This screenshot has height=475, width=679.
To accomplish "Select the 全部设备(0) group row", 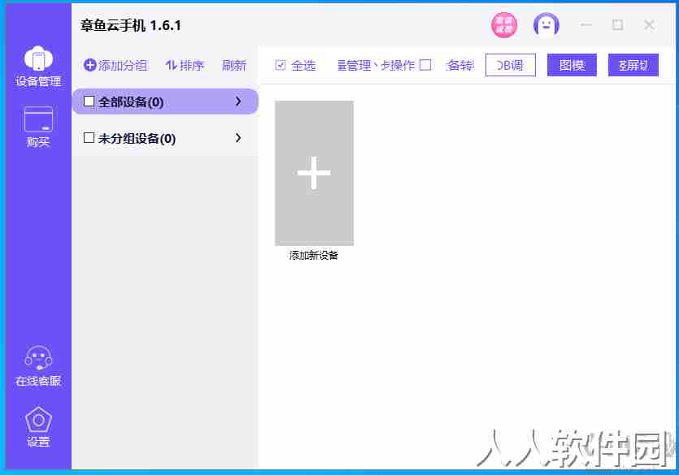I will [165, 101].
